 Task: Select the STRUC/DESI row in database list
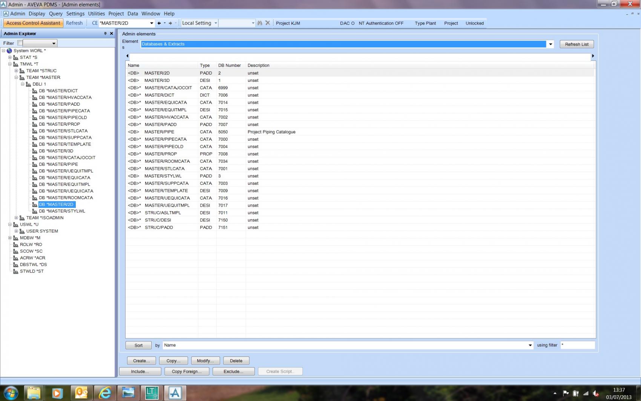(360, 220)
